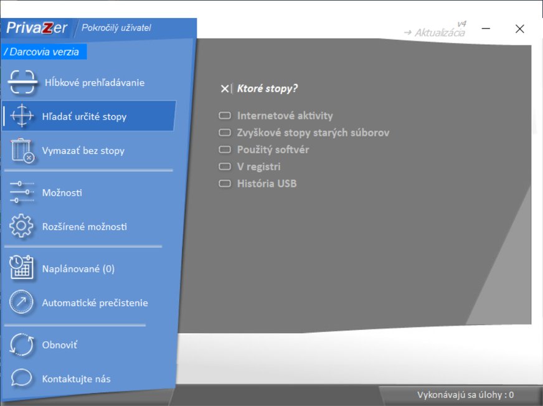This screenshot has width=543, height=406.
Task: Click the deep scan bracket icon
Action: pyautogui.click(x=22, y=82)
